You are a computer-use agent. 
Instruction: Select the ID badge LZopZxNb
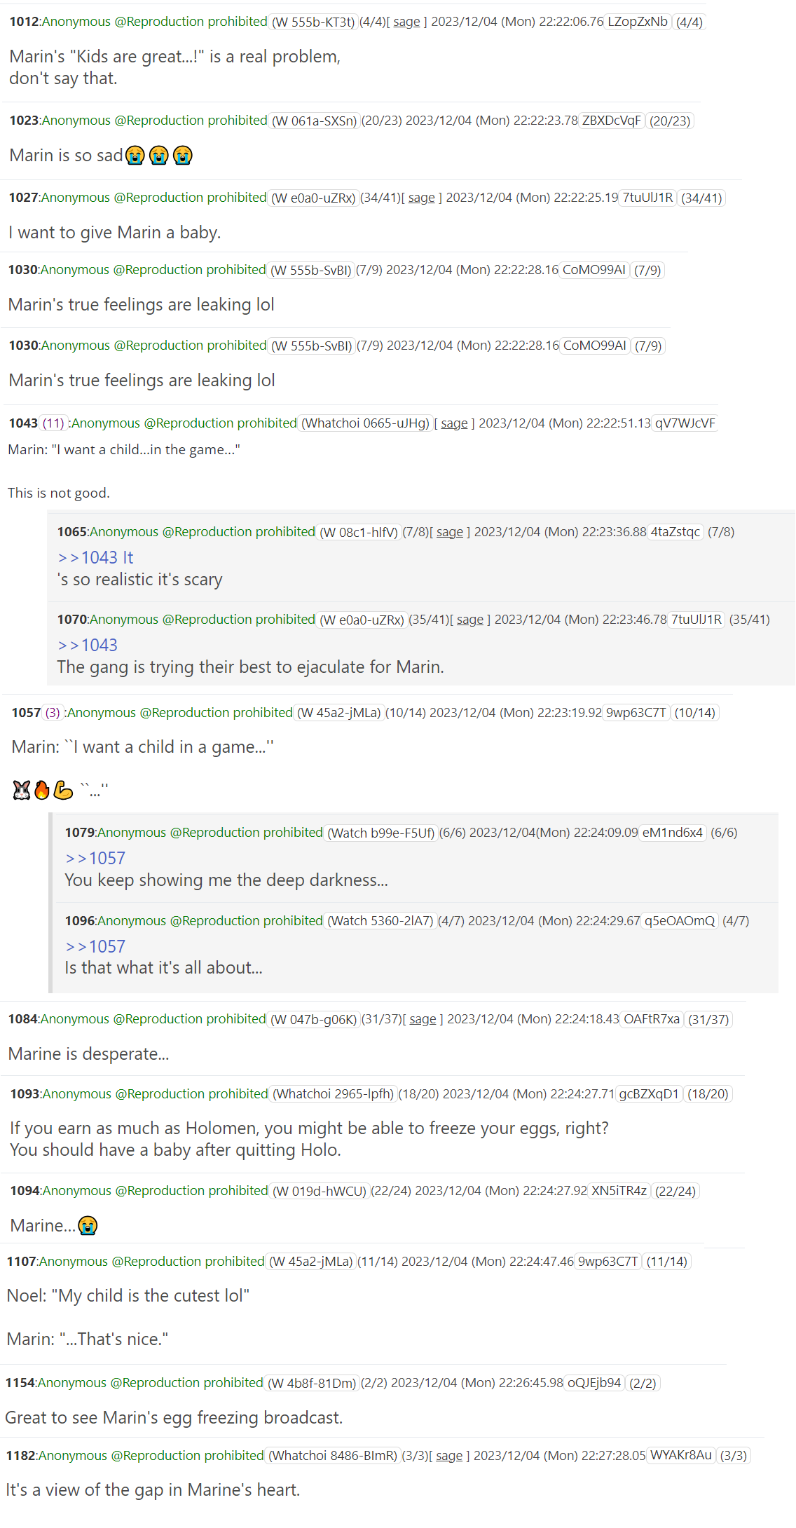(637, 22)
